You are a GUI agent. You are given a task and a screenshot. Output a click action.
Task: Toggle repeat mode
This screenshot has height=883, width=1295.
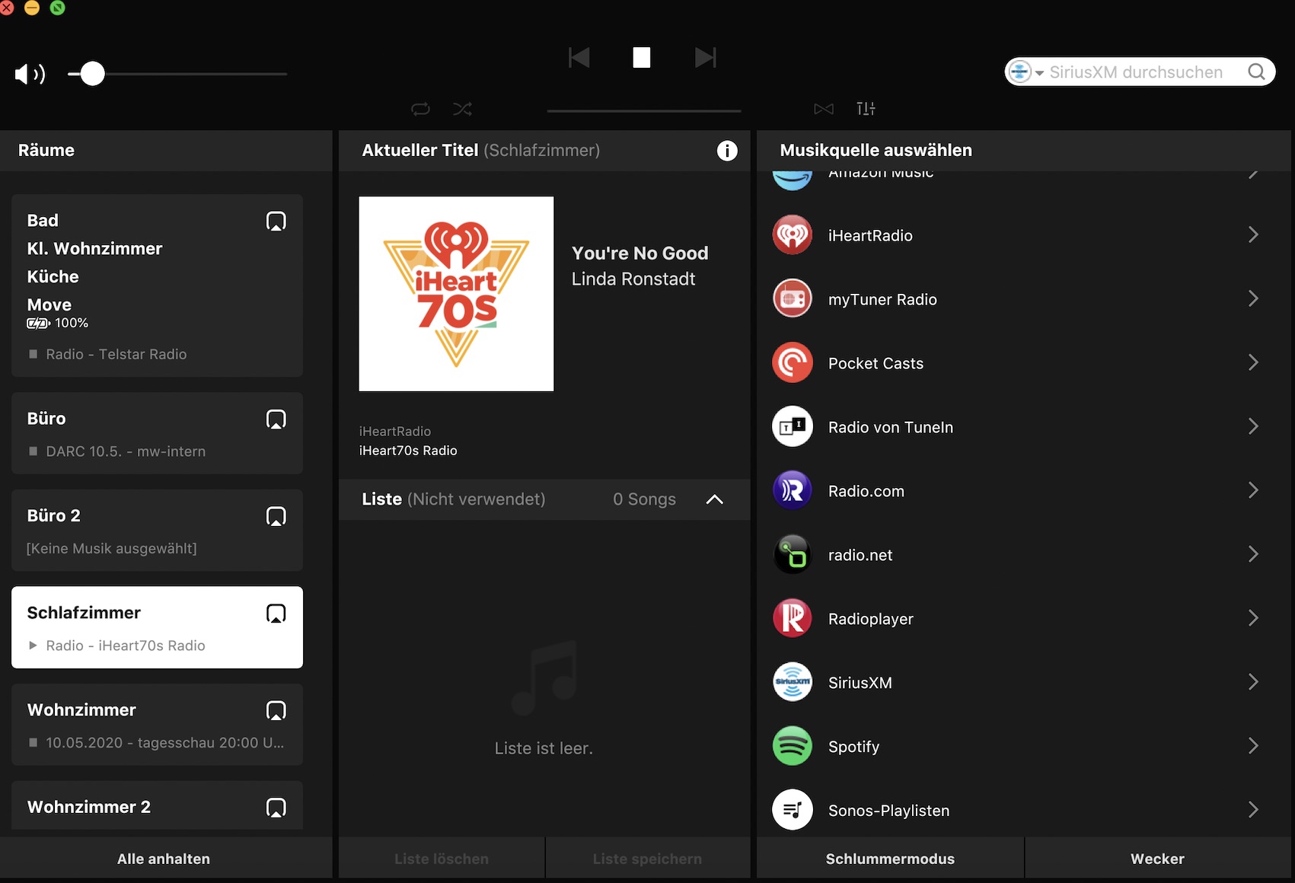[x=420, y=109]
